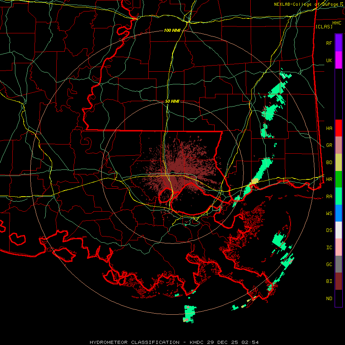
Task: Click the ND legend label
Action: tap(329, 298)
